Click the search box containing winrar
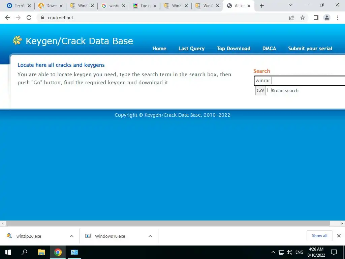 [300, 81]
